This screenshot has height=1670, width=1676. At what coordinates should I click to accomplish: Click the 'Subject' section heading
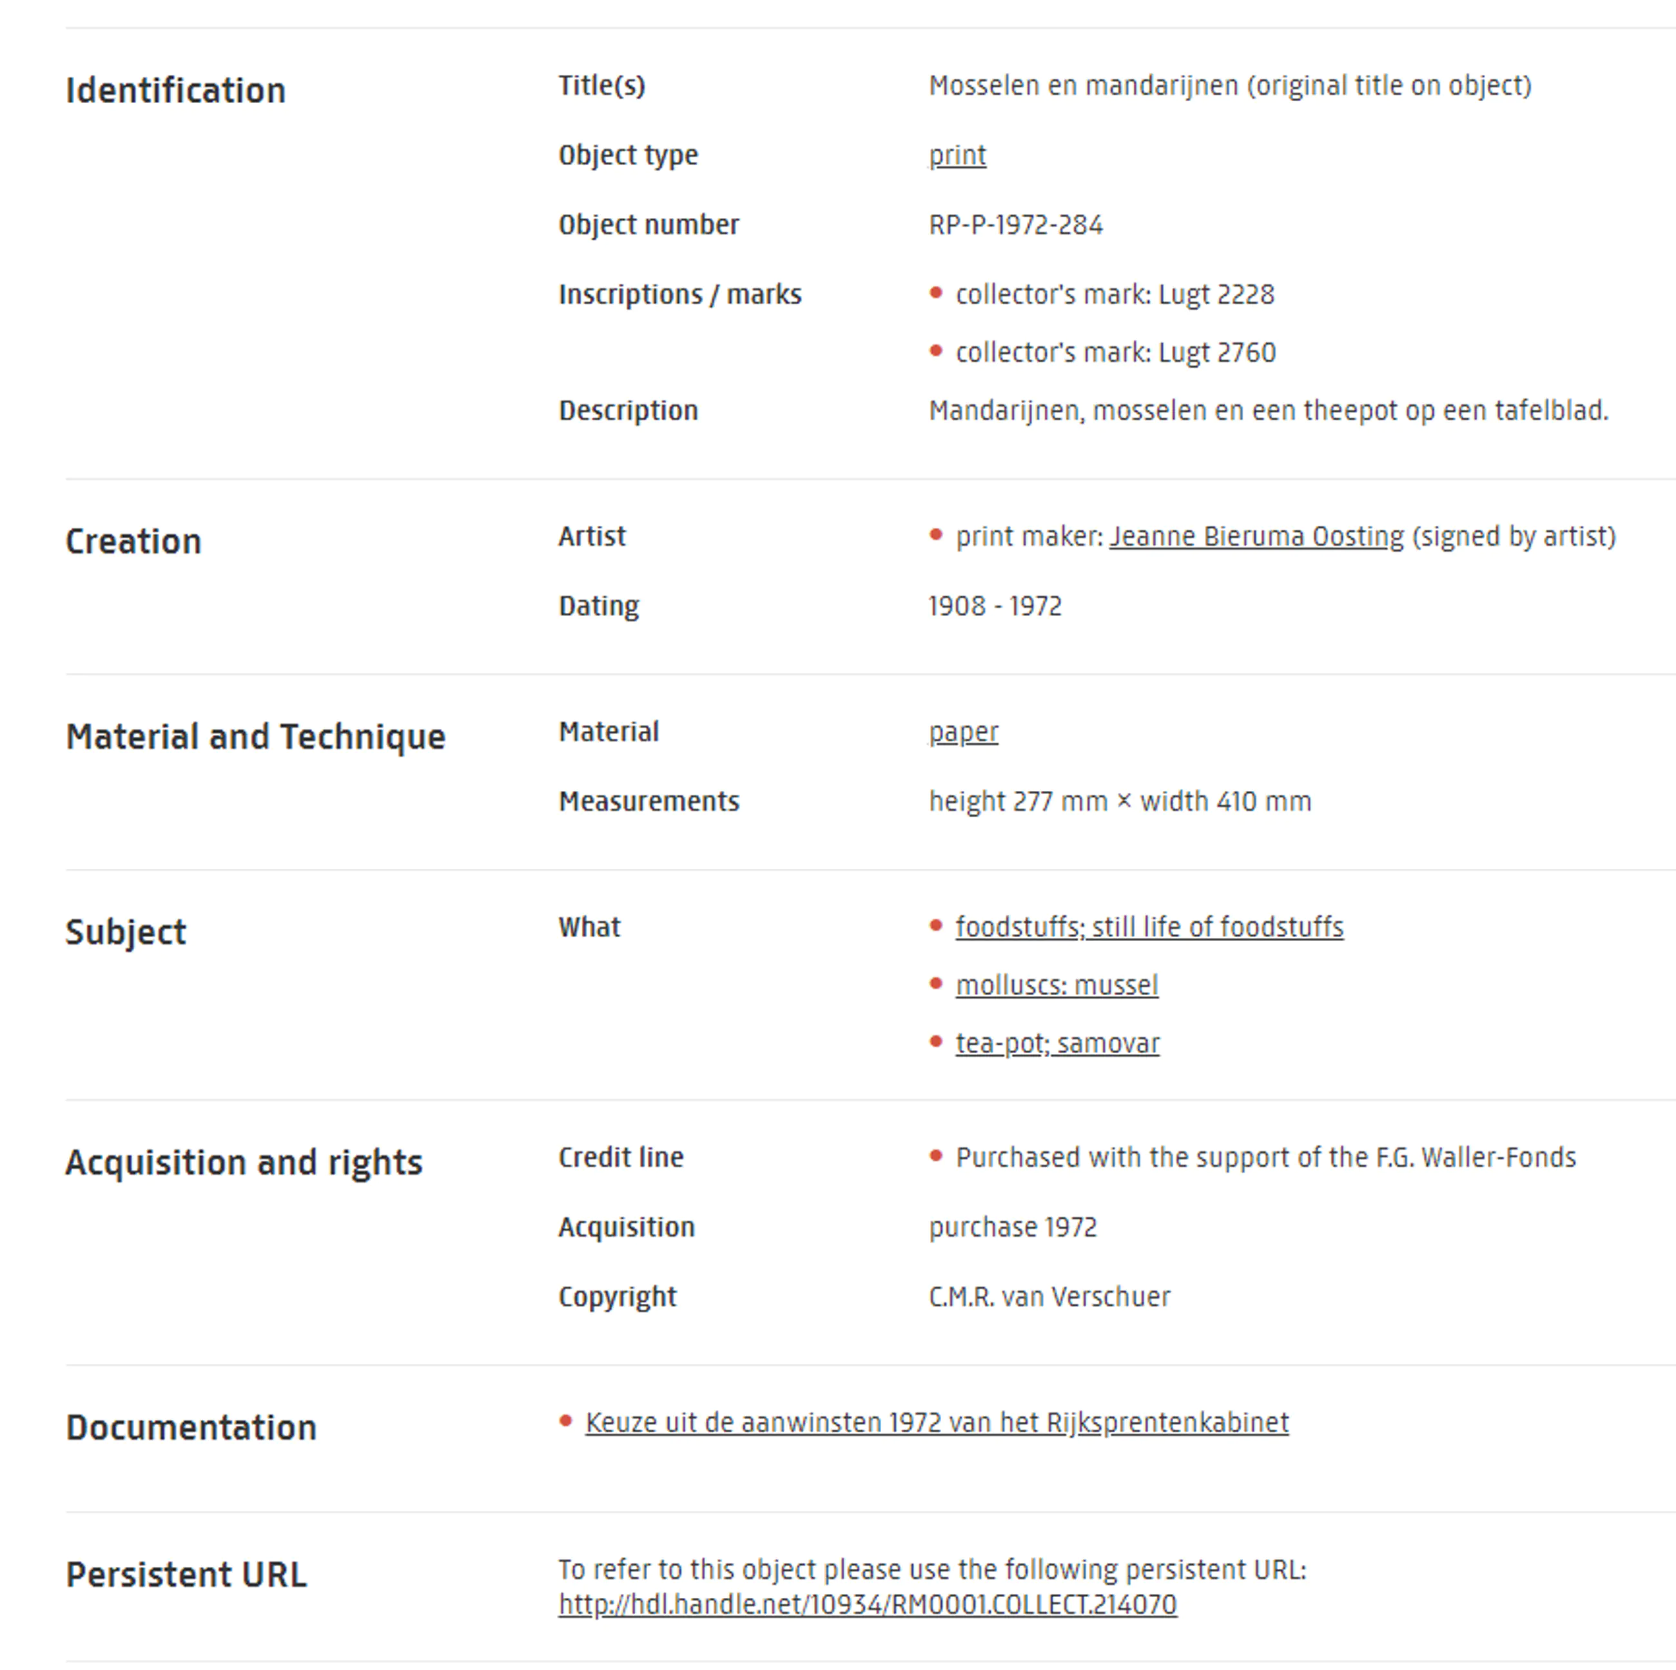126,932
